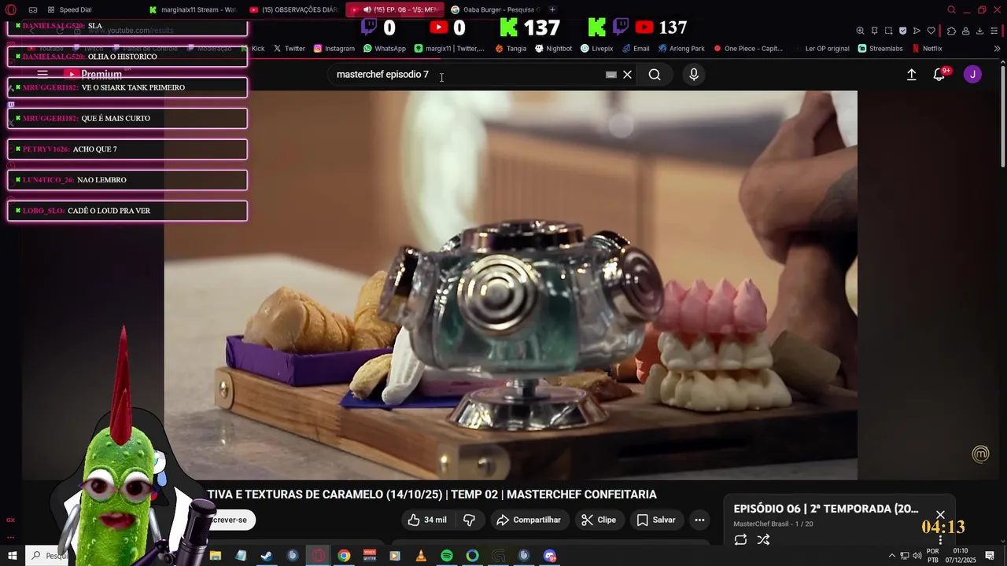
Task: Open the Kick bookmark
Action: click(x=253, y=49)
